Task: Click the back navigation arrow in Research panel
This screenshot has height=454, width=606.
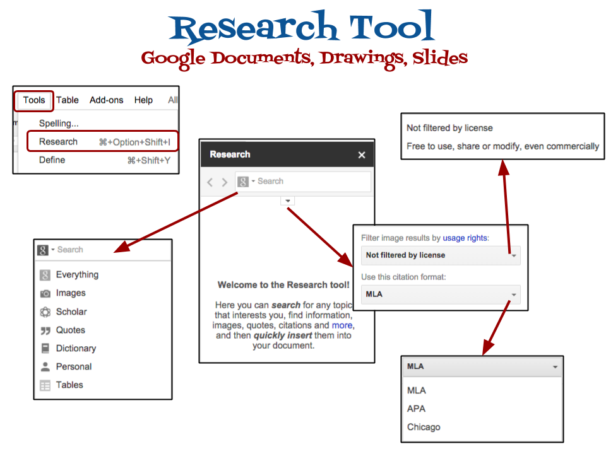Action: pyautogui.click(x=210, y=182)
